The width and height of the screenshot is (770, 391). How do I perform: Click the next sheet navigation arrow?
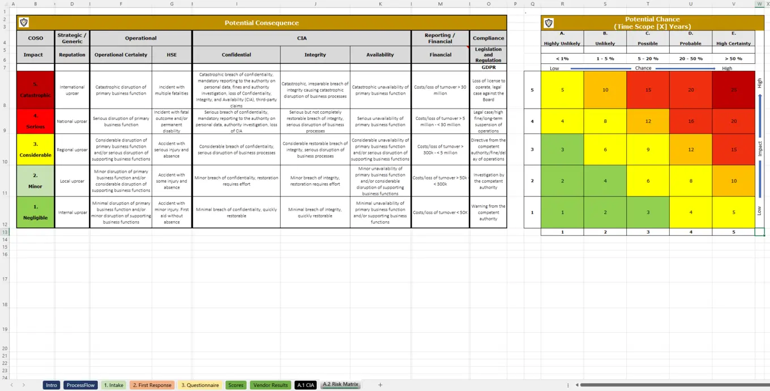24,385
